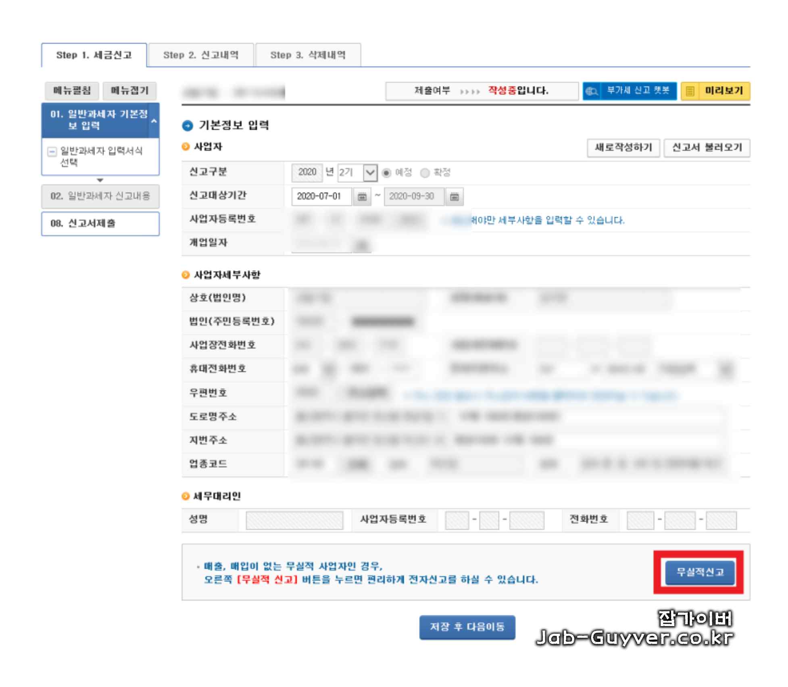This screenshot has width=788, height=687.
Task: Switch to Step 2. 신고내역 tab
Action: [201, 55]
